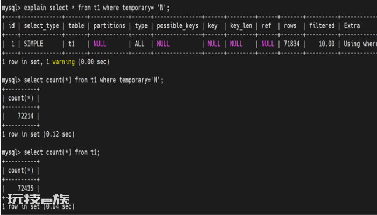Viewport: 377px width, 215px height.
Task: Click the rows value 71834
Action: point(292,44)
